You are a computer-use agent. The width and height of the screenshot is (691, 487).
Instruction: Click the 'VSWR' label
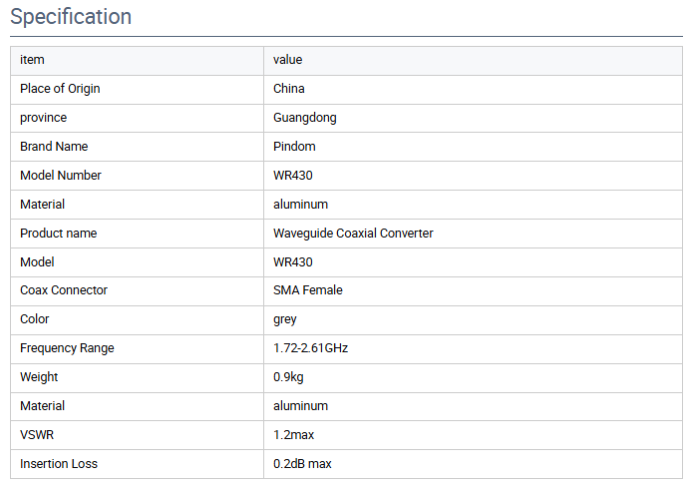pos(37,435)
